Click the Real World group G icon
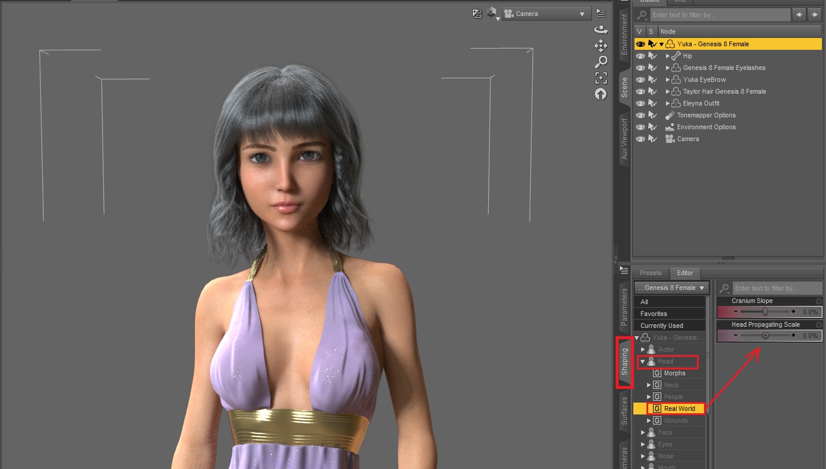 click(657, 409)
